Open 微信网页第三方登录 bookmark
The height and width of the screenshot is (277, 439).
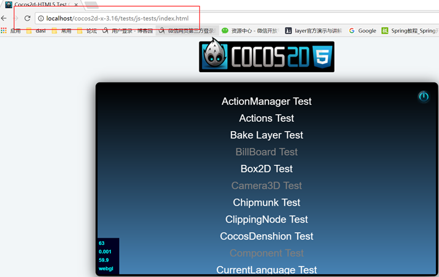tap(186, 31)
